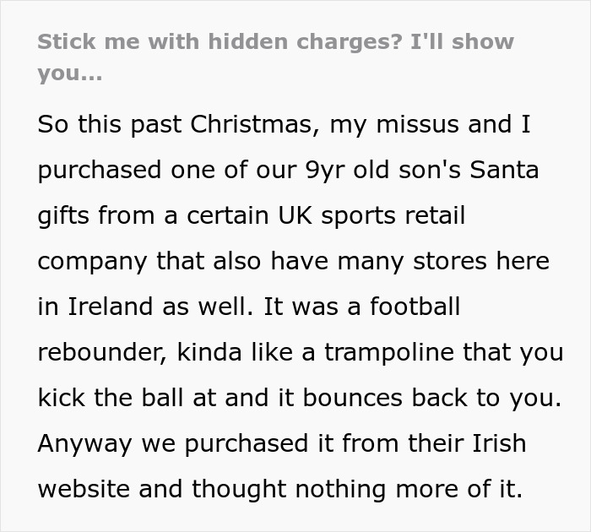
Task: Click on the word 'football'
Action: 415,307
